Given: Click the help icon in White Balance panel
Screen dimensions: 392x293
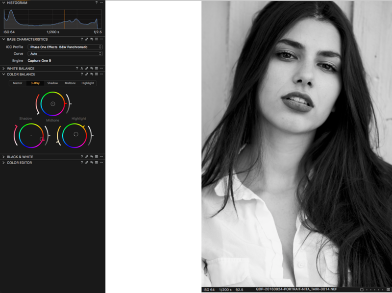Looking at the screenshot, I should [x=77, y=69].
